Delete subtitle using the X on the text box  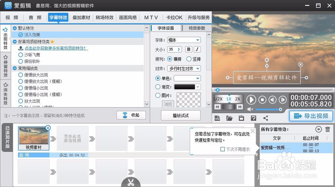tap(300, 64)
